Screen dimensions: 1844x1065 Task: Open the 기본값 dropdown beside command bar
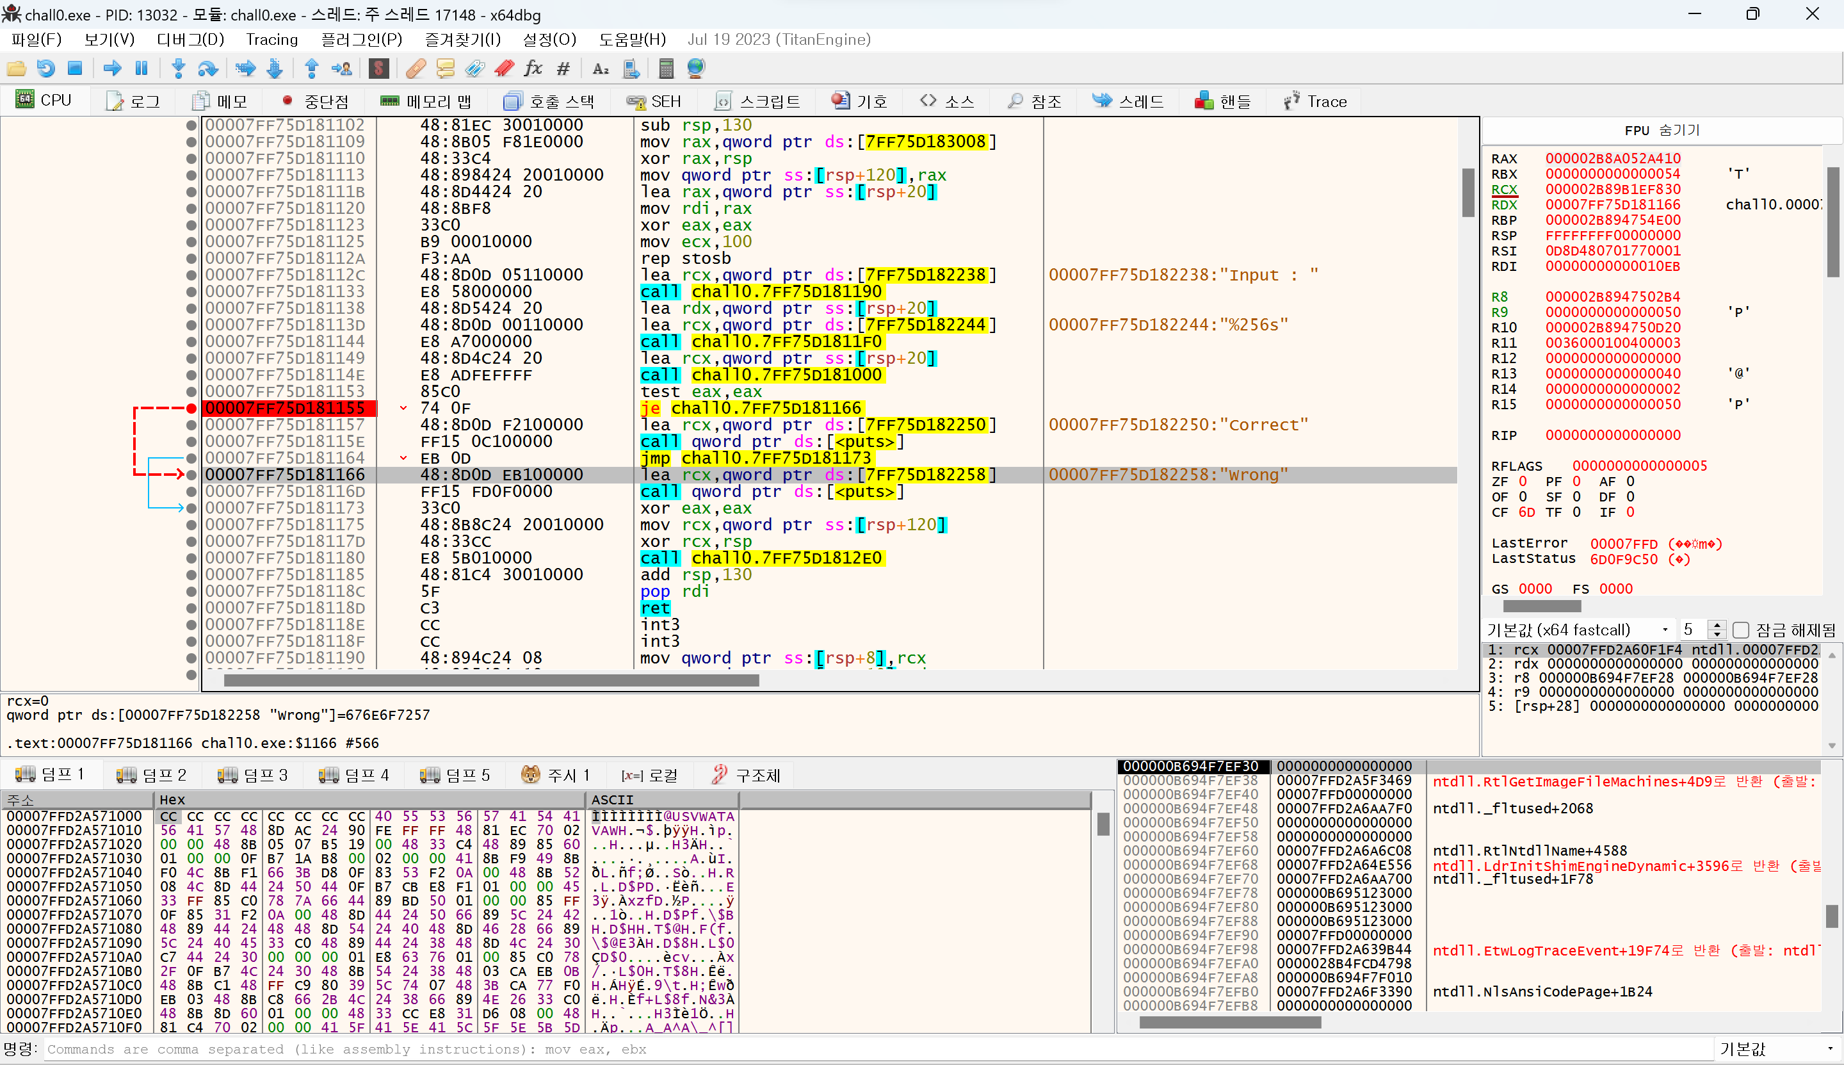(1777, 1049)
